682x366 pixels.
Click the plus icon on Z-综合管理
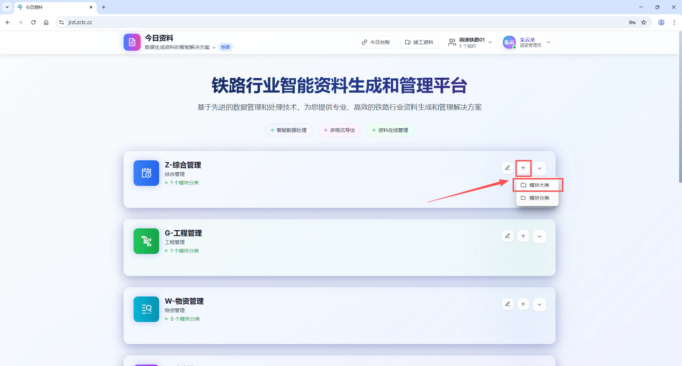click(523, 168)
